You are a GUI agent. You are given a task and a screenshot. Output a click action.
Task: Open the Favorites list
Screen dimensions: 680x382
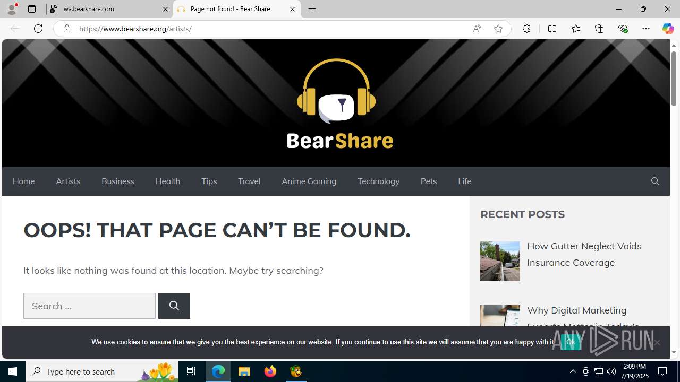(x=575, y=29)
